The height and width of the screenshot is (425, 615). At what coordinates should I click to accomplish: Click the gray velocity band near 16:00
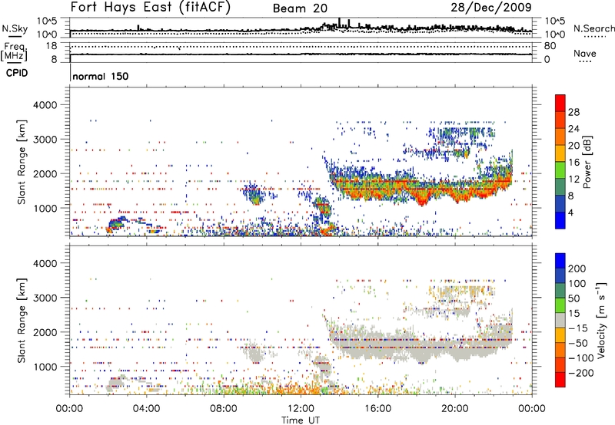click(378, 346)
